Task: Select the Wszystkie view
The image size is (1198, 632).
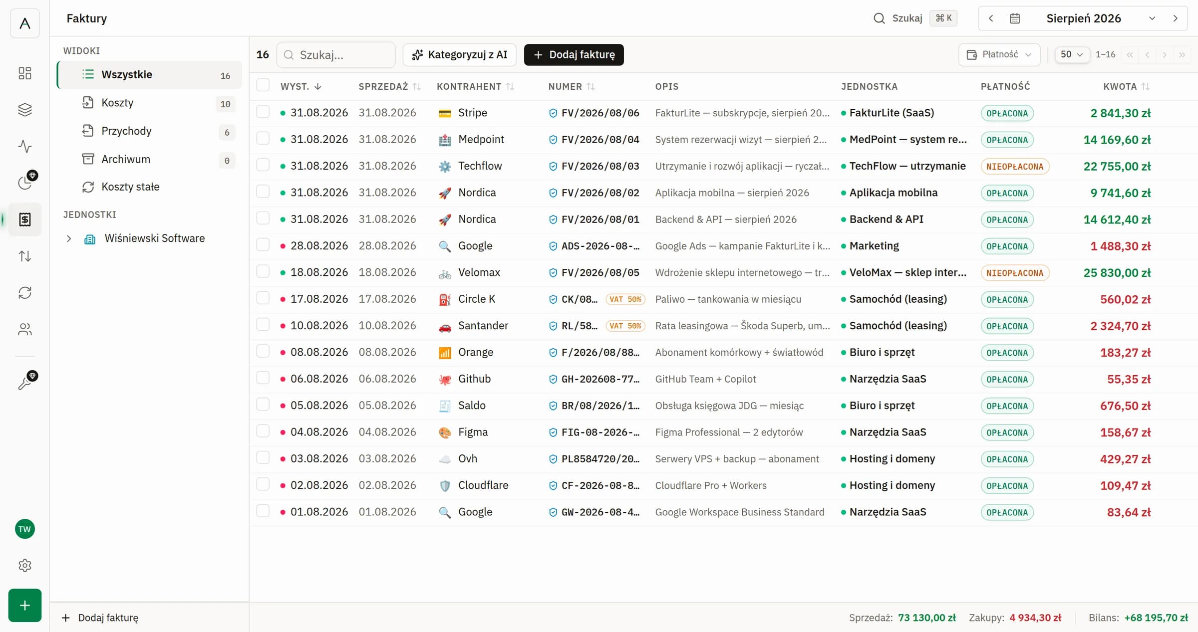Action: pos(150,75)
